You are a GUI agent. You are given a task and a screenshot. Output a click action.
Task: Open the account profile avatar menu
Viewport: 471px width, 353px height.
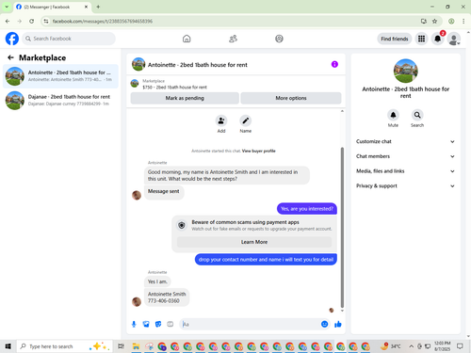coord(454,39)
